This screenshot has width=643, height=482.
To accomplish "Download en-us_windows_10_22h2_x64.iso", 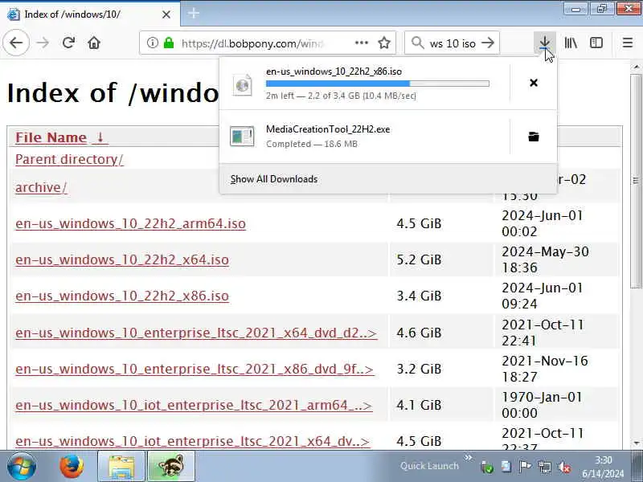I will coord(122,259).
